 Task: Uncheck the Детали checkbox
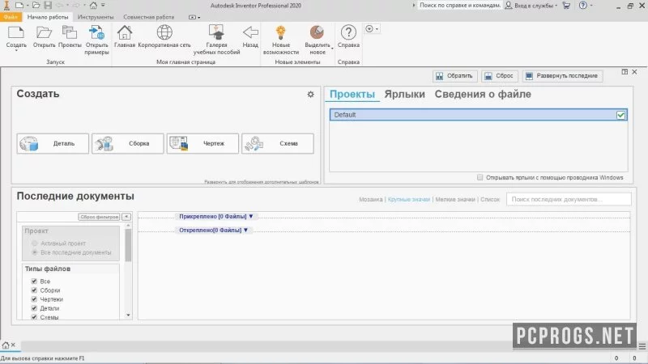coord(34,308)
